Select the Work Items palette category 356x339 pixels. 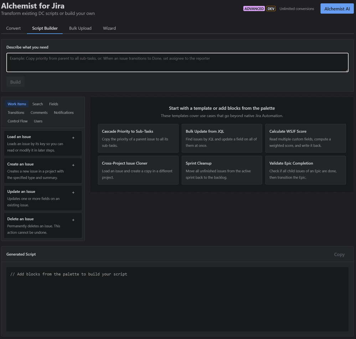pyautogui.click(x=17, y=104)
